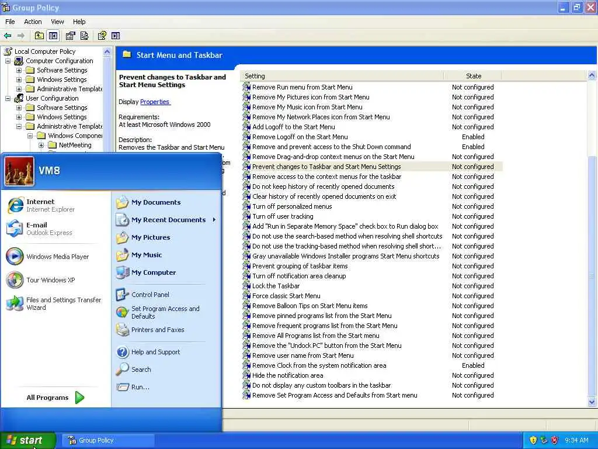Expand Software Settings under User Configuration

coord(19,108)
